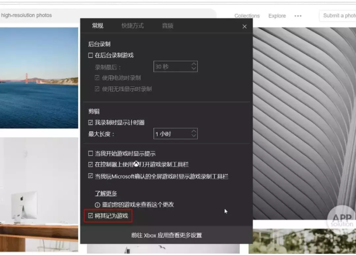Open the iMac desk photo thumbnail
356x255 pixels.
(x=39, y=194)
